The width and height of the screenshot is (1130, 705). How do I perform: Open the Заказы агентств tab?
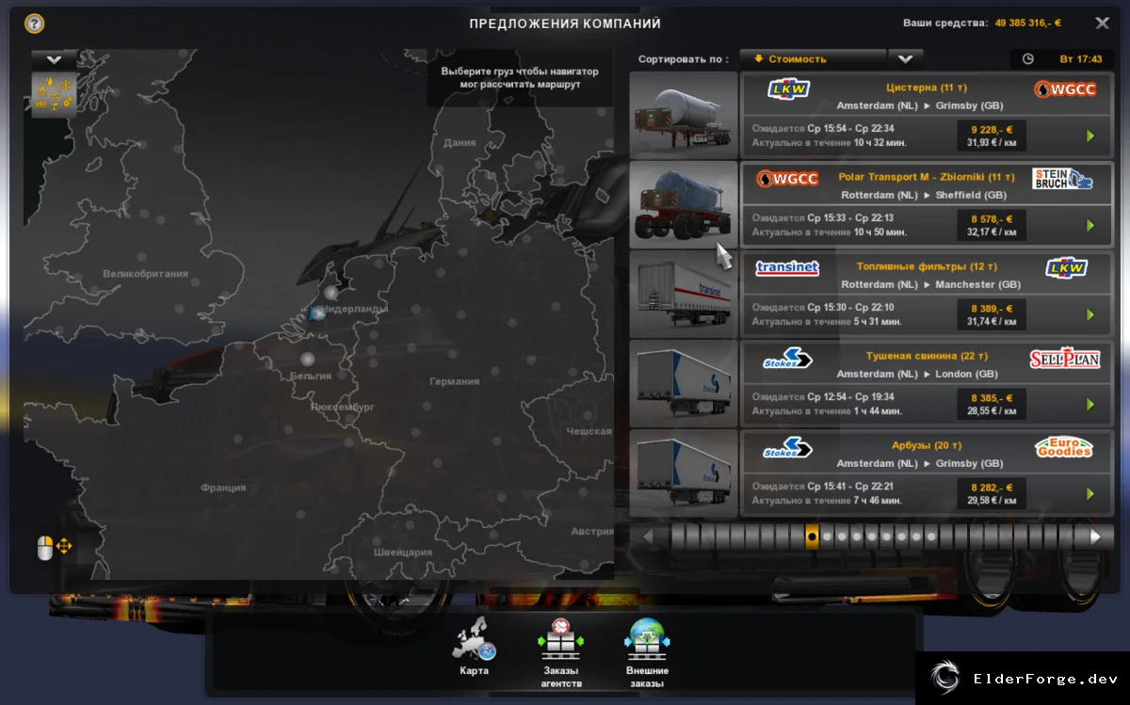pos(562,652)
